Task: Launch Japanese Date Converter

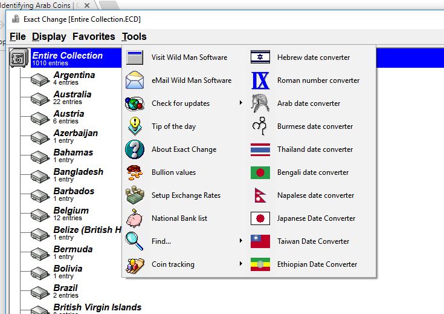Action: [x=316, y=218]
